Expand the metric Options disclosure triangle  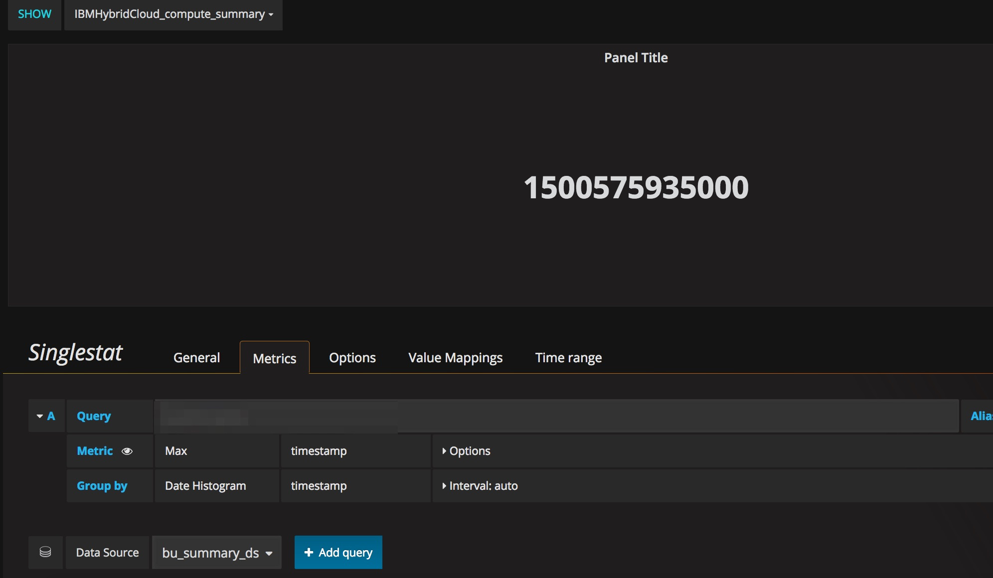444,451
